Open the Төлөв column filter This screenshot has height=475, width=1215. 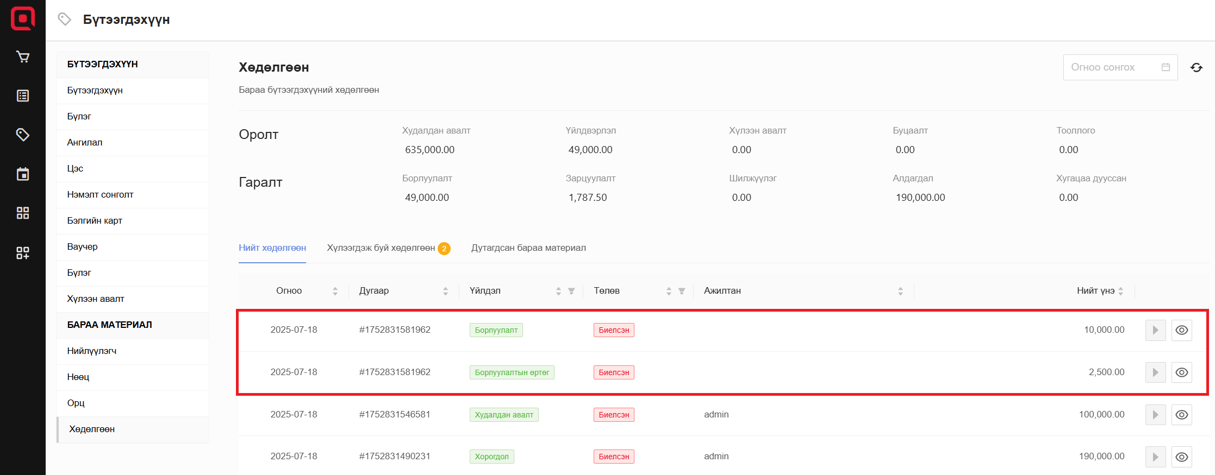[682, 291]
